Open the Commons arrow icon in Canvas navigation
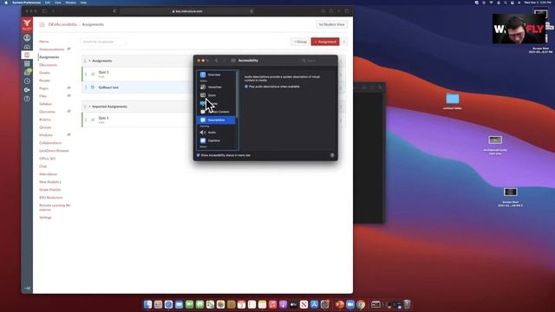This screenshot has width=555, height=312. point(27,90)
